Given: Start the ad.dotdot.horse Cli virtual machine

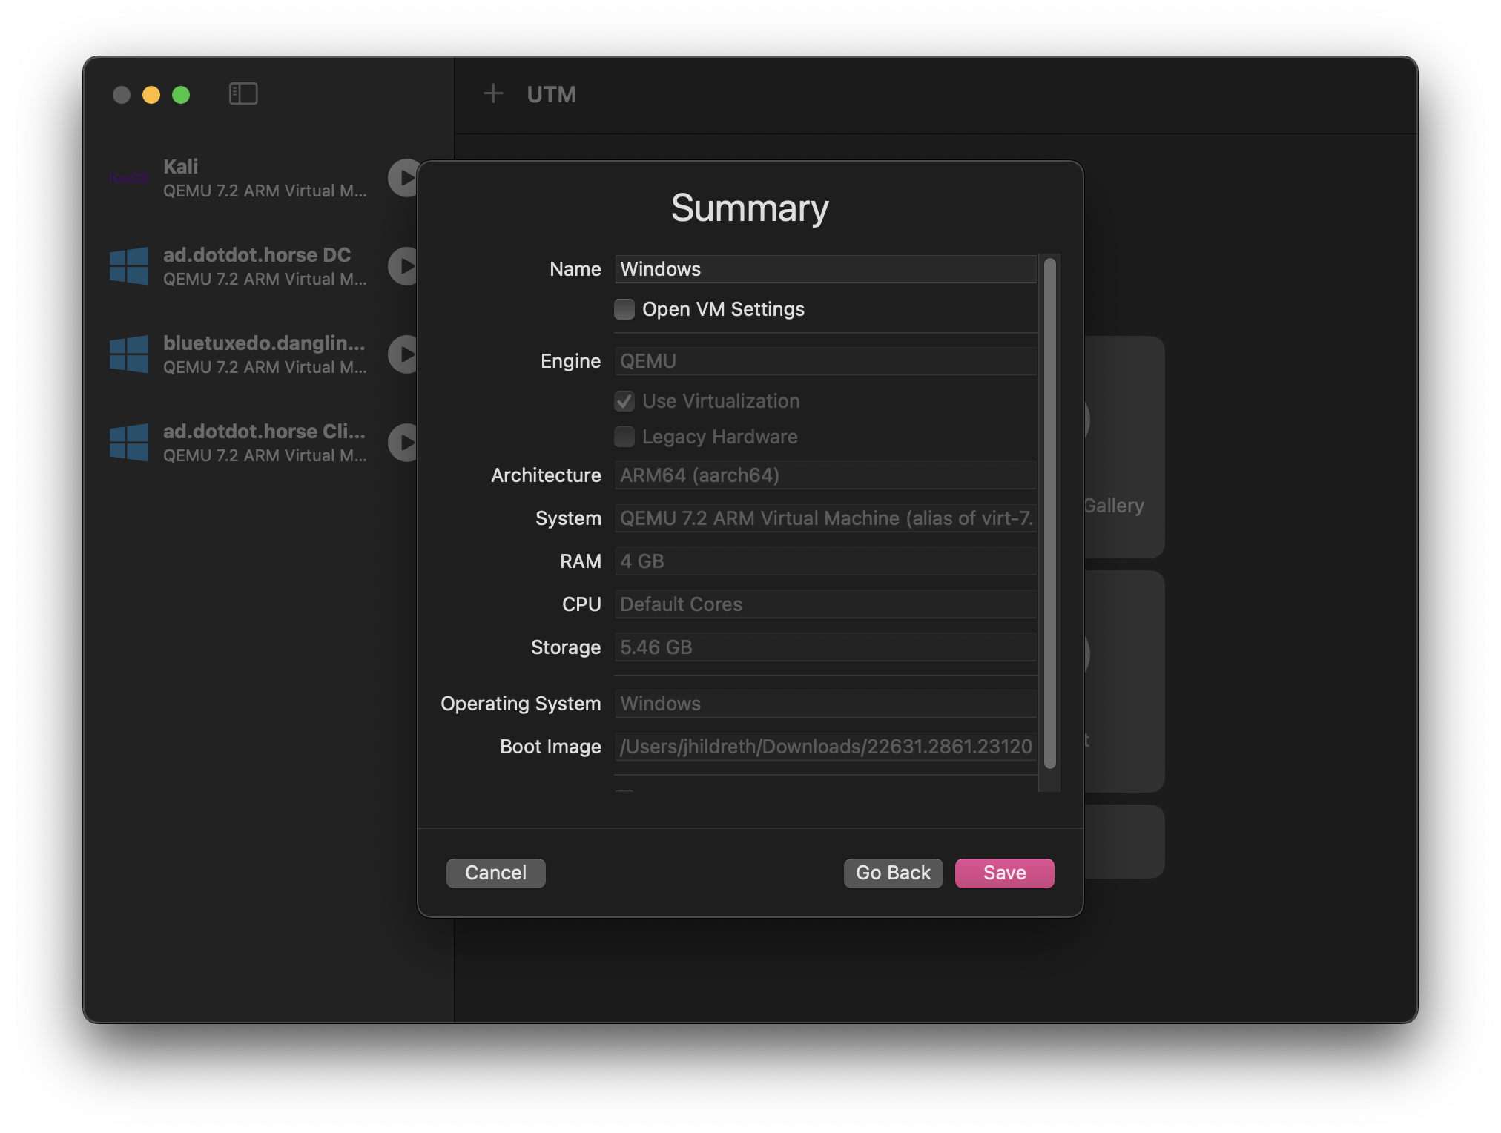Looking at the screenshot, I should click(403, 443).
